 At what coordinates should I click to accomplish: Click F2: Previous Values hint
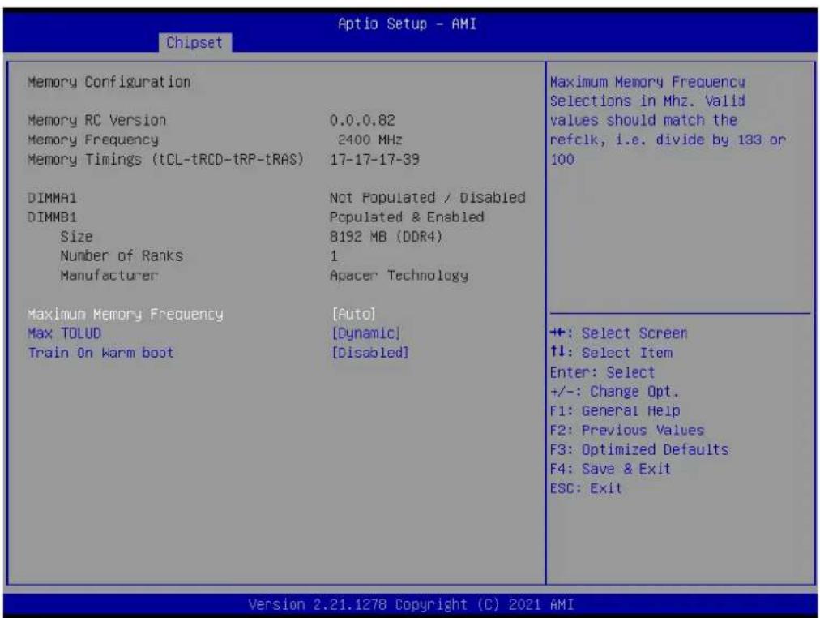click(627, 430)
